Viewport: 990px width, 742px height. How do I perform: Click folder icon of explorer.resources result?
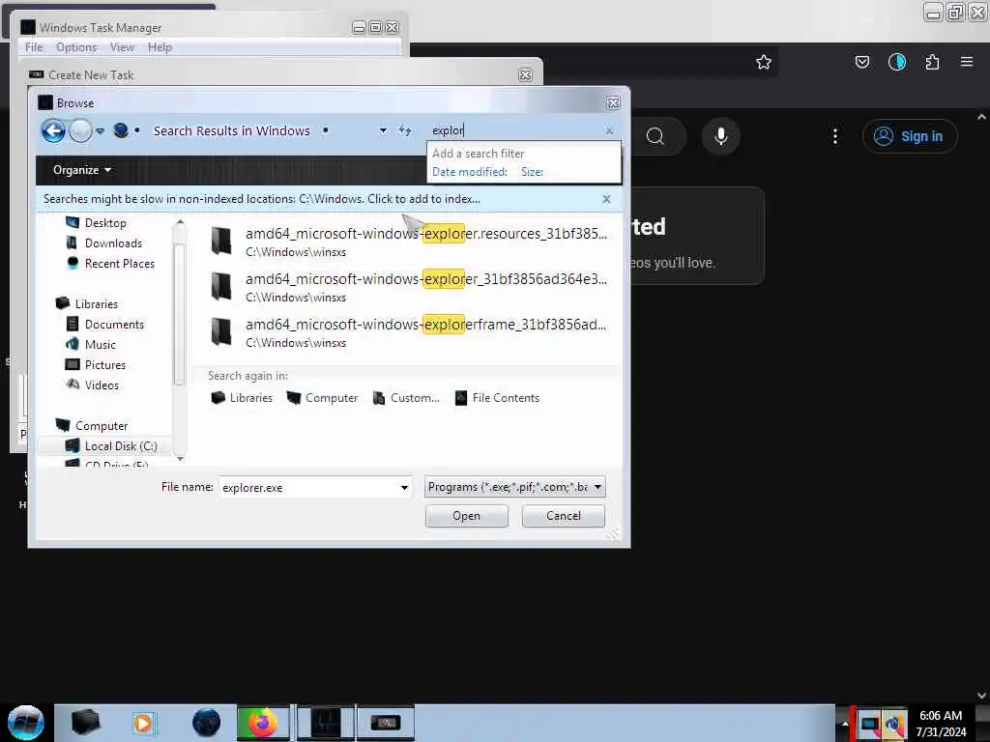pyautogui.click(x=221, y=241)
